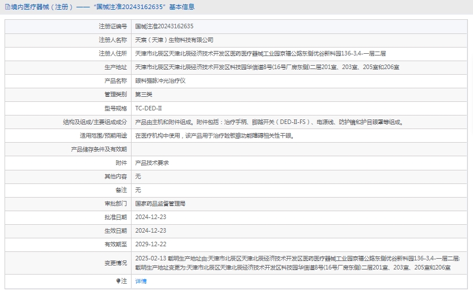
Task: Click the 生产地址 production address value
Action: click(267, 67)
